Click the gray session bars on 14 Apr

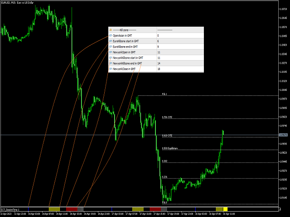(x=81, y=209)
